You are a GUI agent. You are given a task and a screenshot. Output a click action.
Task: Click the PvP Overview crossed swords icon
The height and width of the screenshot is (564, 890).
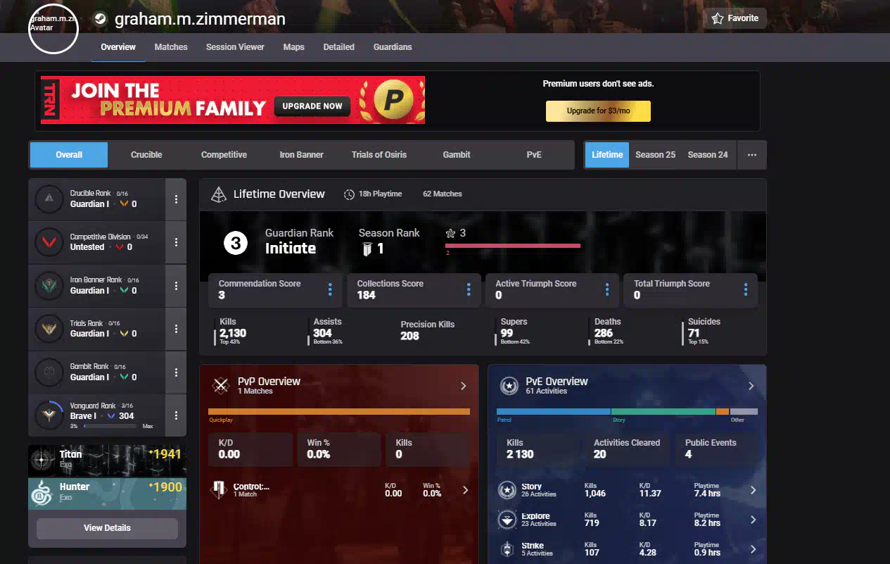tap(222, 385)
